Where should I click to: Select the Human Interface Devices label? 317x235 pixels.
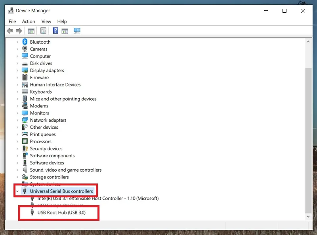[x=55, y=85]
